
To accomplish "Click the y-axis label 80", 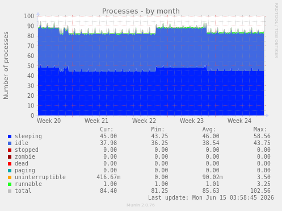I will (x=31, y=36).
